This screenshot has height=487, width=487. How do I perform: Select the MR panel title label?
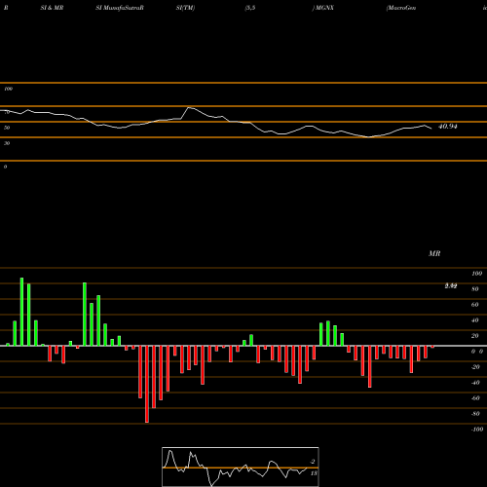click(x=434, y=253)
